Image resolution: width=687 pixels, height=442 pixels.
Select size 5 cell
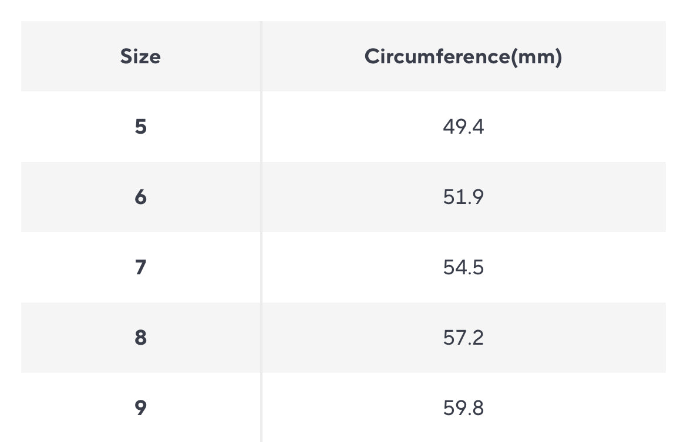click(140, 127)
